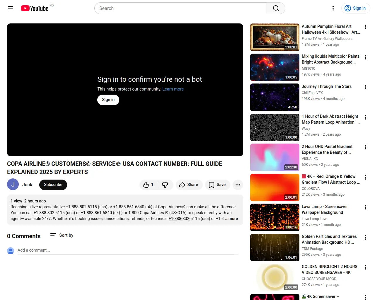Open GOLDEN RINGLIGHT 2 HOURS thumbnail

[x=275, y=277]
